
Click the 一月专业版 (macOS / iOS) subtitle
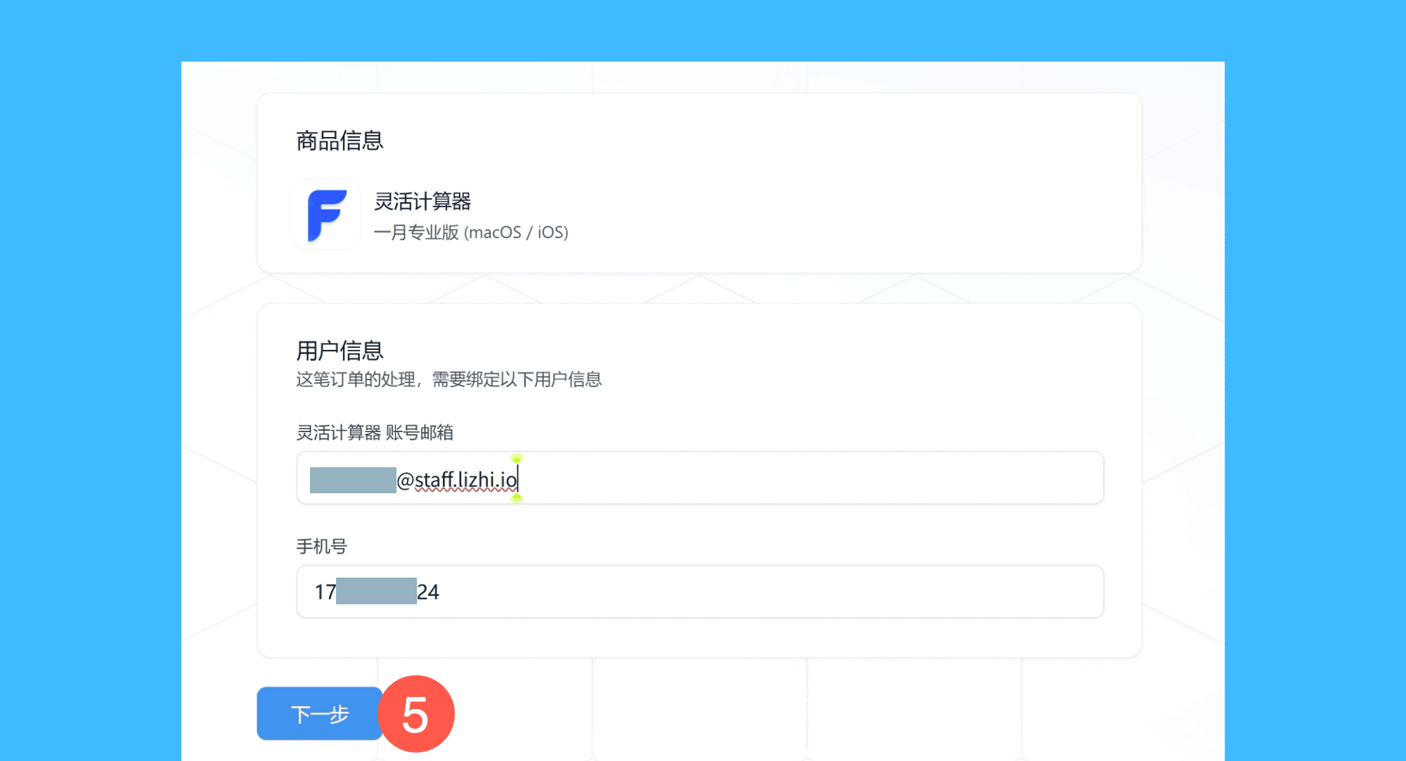click(470, 233)
